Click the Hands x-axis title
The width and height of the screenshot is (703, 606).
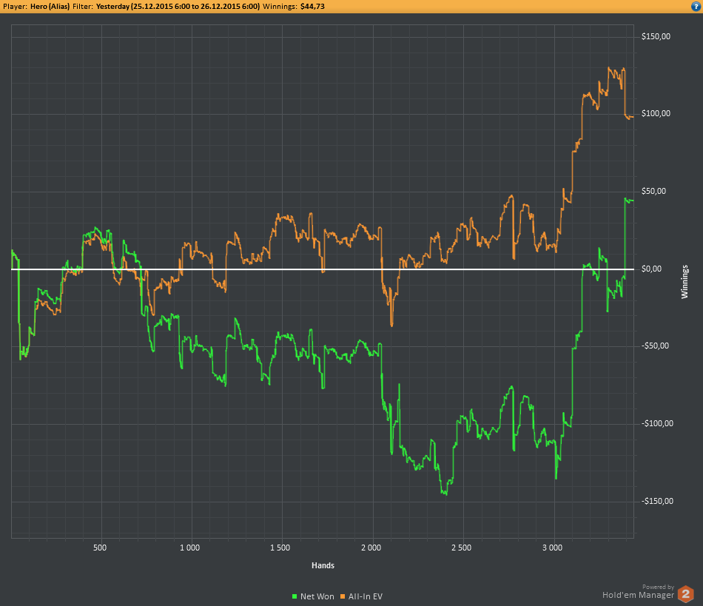pos(323,565)
